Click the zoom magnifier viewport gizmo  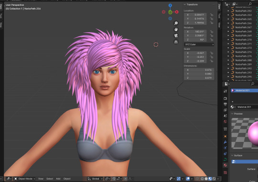[176, 23]
